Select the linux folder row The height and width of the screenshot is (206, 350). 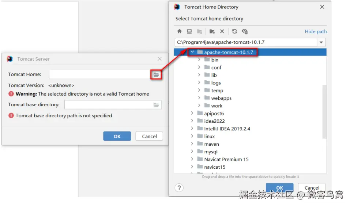250,136
